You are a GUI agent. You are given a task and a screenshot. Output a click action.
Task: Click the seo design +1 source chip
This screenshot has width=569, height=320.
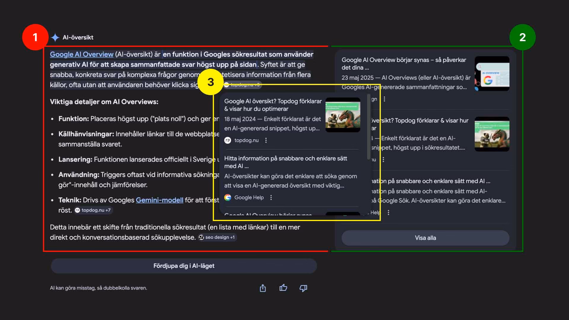(217, 237)
